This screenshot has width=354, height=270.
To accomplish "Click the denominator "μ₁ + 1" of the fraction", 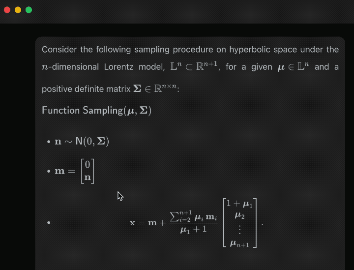I will pos(193,230).
